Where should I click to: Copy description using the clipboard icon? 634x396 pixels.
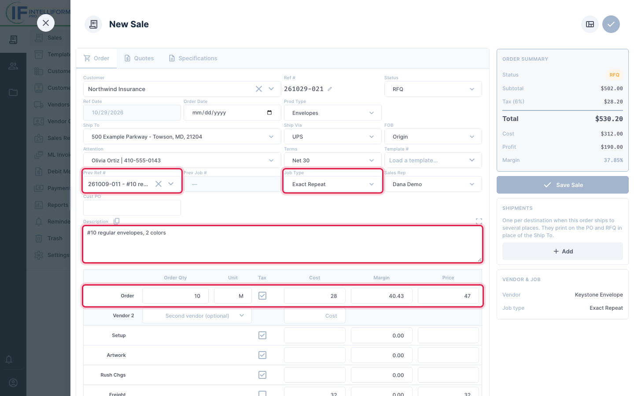tap(116, 221)
